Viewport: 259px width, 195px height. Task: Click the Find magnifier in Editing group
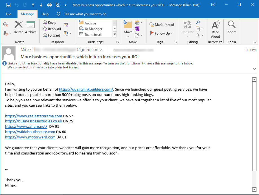click(198, 22)
